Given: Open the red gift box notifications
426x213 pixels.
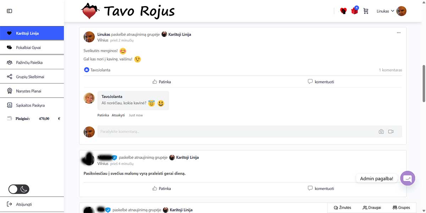Looking at the screenshot, I should (355, 11).
